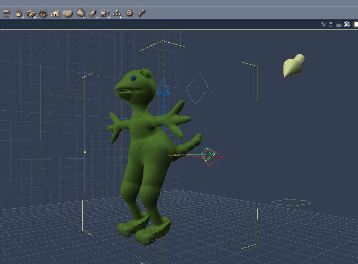Open the camera tool flyout arrow

(x=109, y=17)
